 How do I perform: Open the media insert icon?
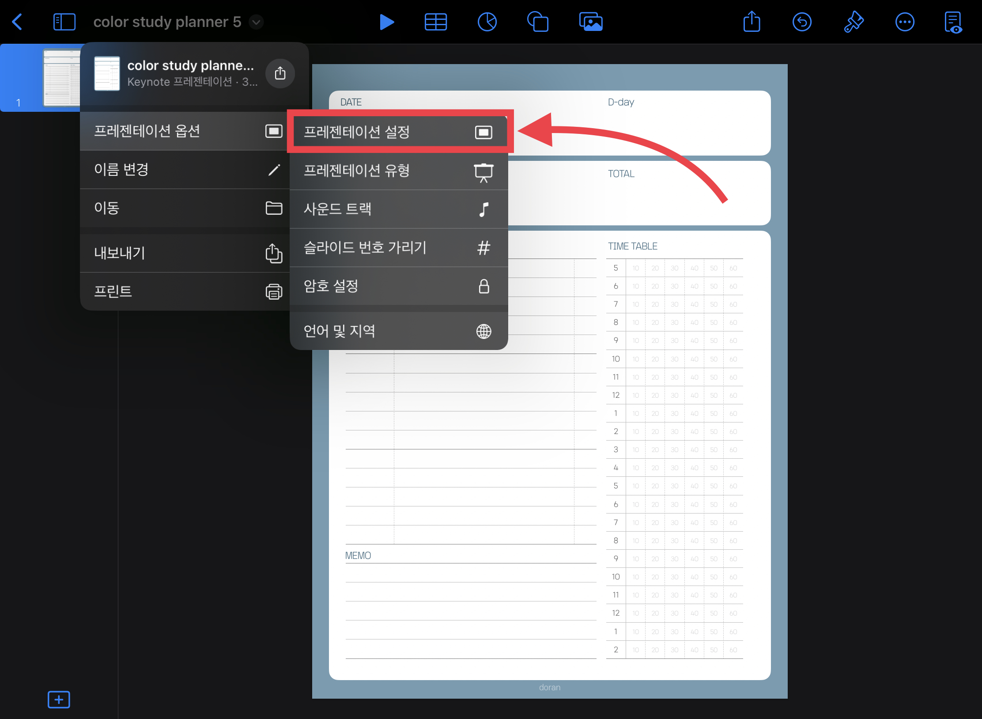(x=591, y=22)
